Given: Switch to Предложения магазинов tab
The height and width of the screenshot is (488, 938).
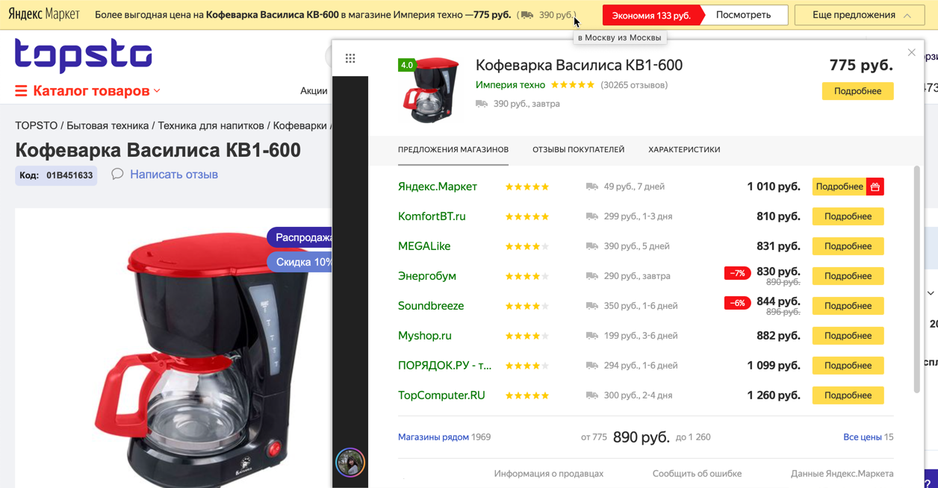Looking at the screenshot, I should tap(453, 149).
